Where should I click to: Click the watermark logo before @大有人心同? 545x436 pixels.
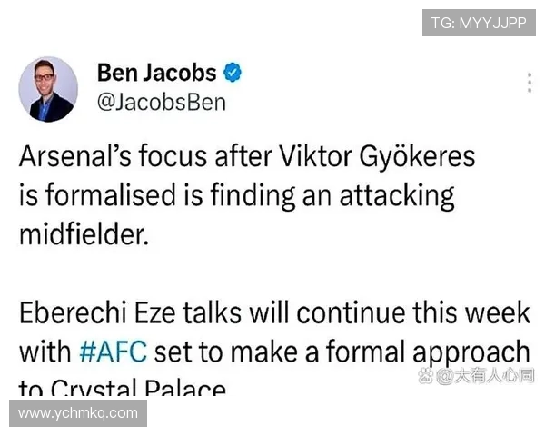424,375
